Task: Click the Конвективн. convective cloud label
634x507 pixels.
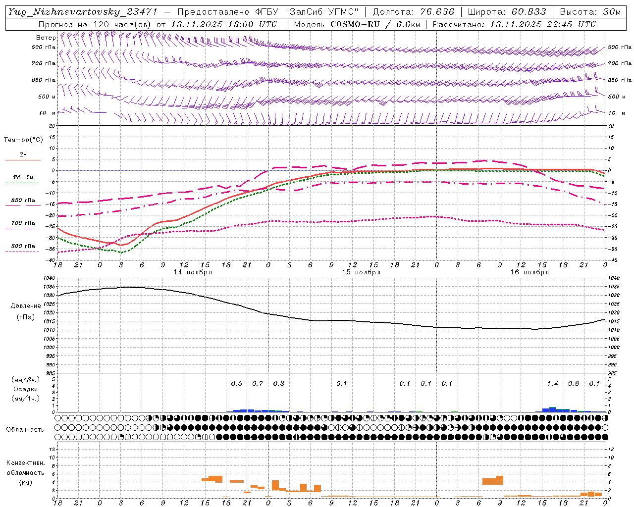Action: pyautogui.click(x=25, y=463)
